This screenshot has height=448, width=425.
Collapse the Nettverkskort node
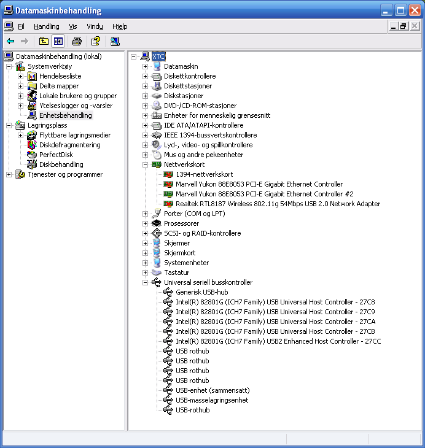[146, 164]
